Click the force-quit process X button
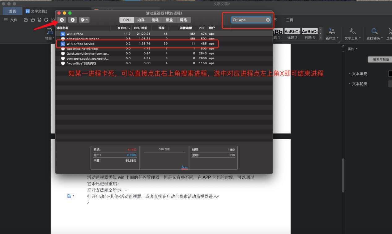392x234 pixels. click(x=62, y=20)
